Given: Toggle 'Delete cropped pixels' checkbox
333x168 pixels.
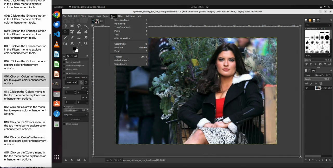Looking at the screenshot, I should [x=64, y=66].
